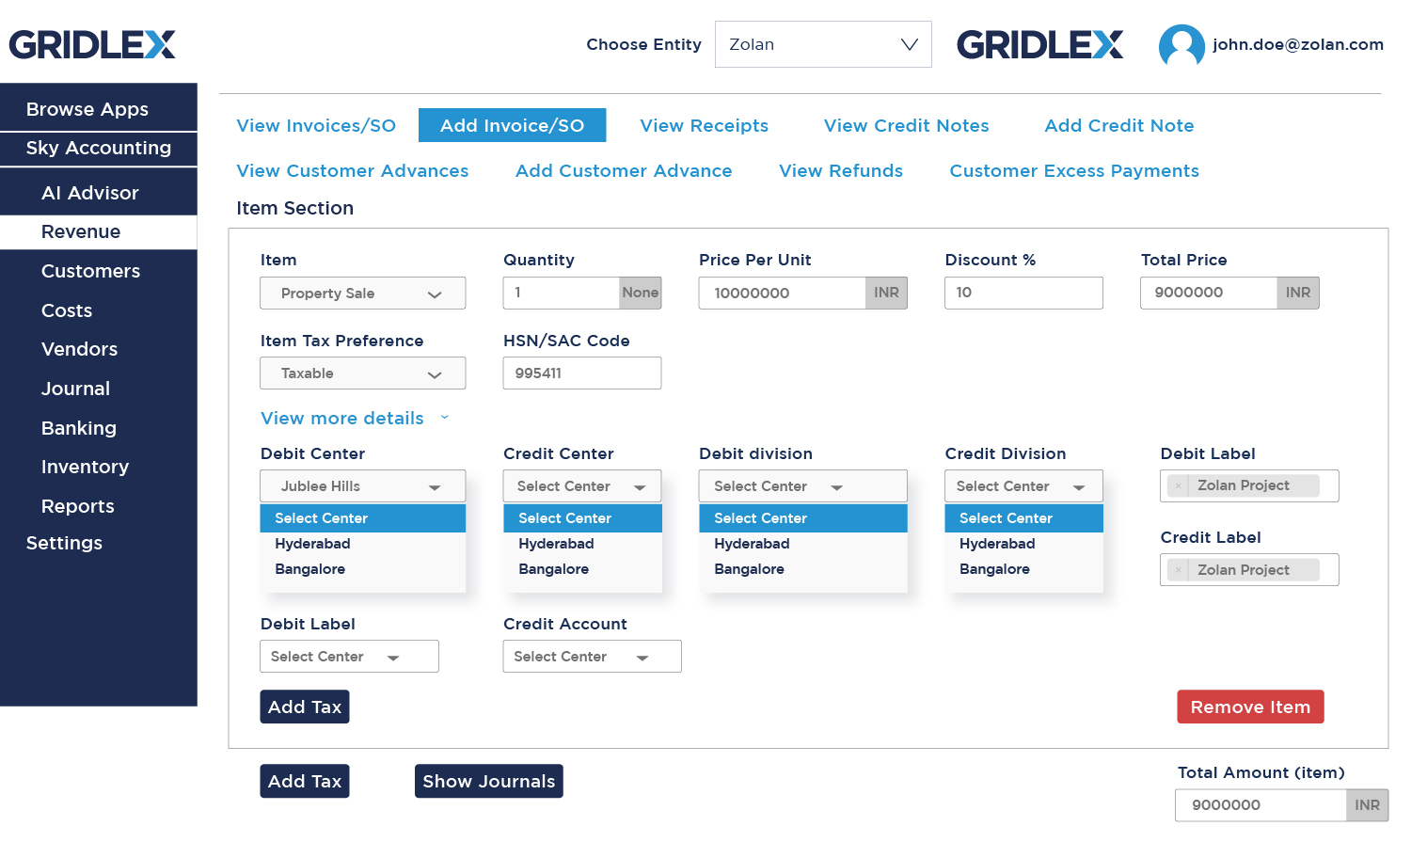Choose Bangalore in Credit Division list
This screenshot has height=858, width=1427.
pos(1023,569)
